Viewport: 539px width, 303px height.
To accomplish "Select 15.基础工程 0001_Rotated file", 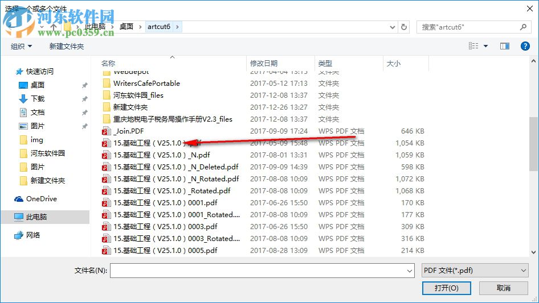I will (177, 215).
